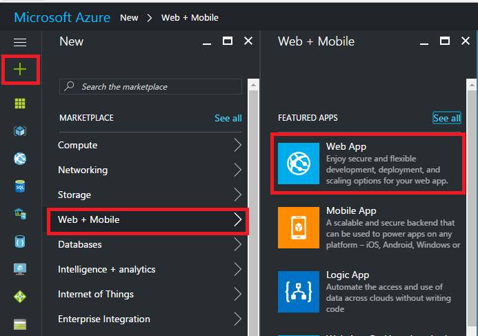
Task: Click the orange Mobile App icon
Action: click(299, 228)
